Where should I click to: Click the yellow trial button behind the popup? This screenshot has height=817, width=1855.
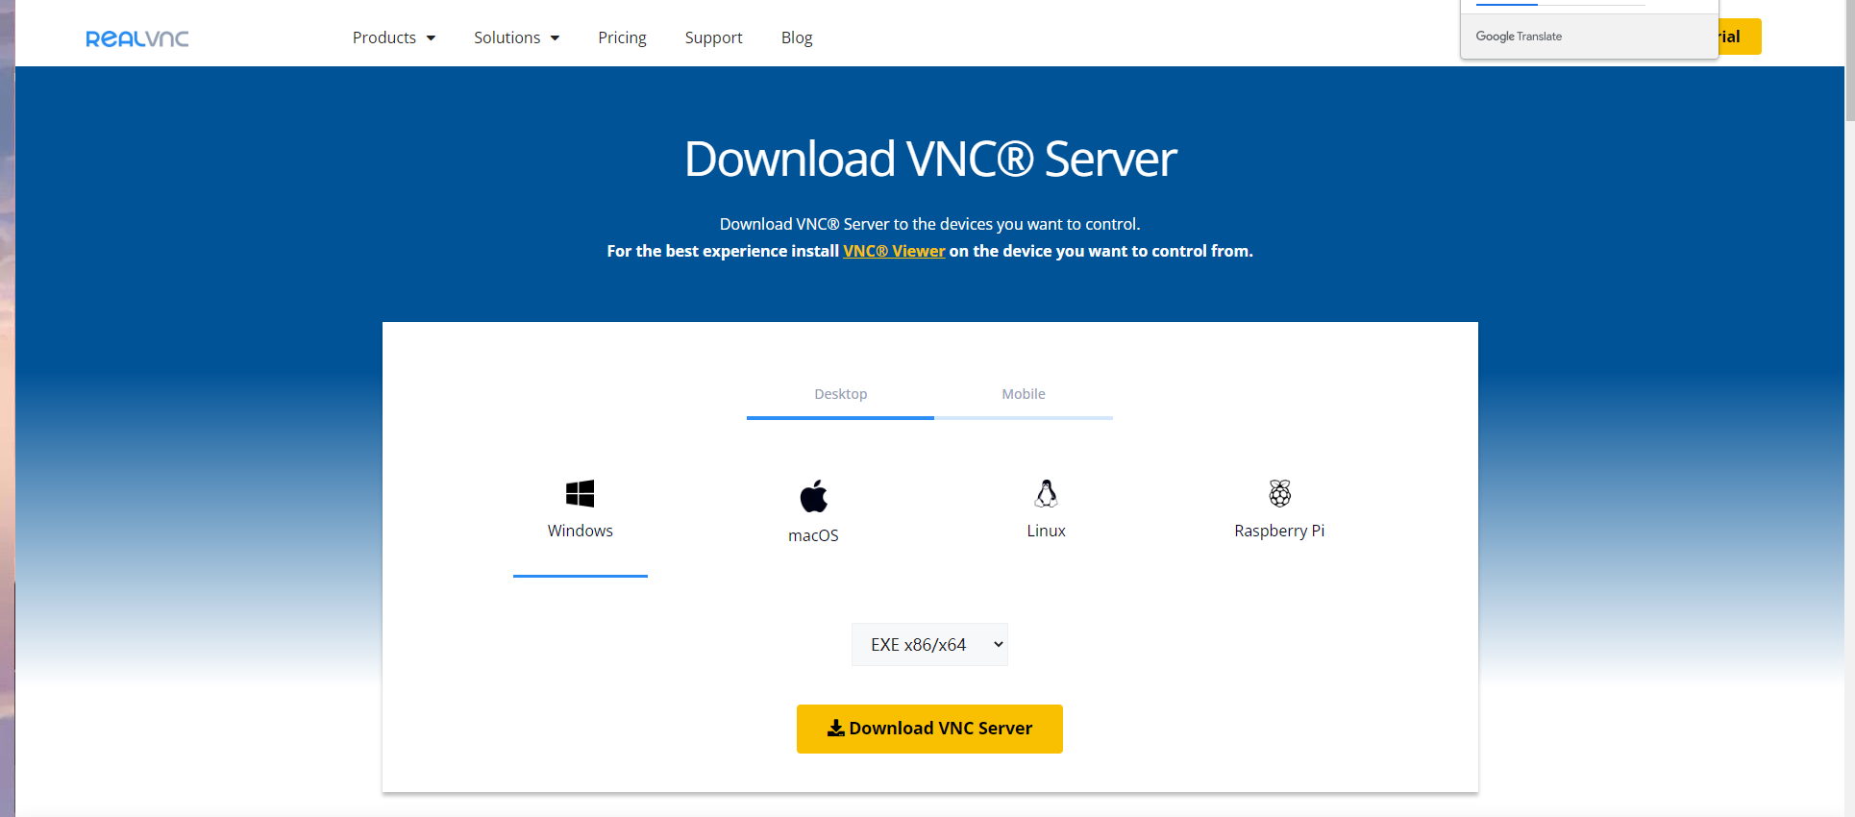click(x=1740, y=37)
